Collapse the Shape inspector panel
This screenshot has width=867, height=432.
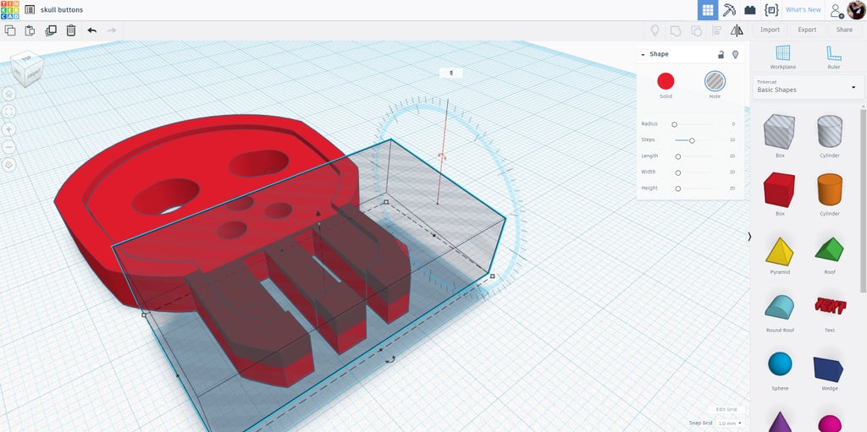pyautogui.click(x=643, y=54)
